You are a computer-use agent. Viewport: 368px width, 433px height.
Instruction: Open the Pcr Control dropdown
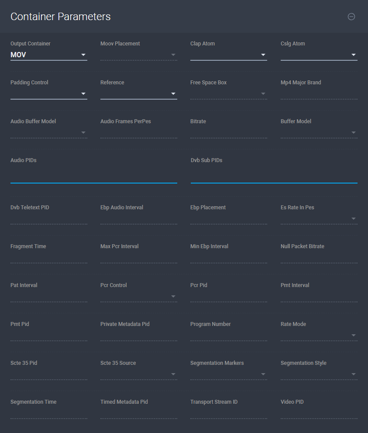point(138,297)
